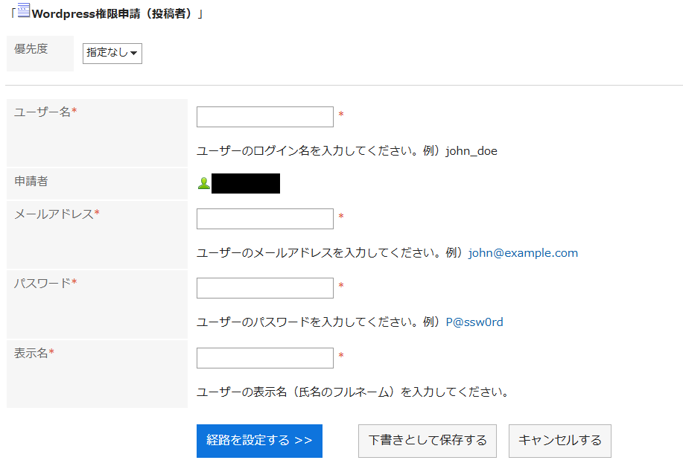The height and width of the screenshot is (466, 683).
Task: Focus the ユーザー名 input field
Action: tap(265, 117)
